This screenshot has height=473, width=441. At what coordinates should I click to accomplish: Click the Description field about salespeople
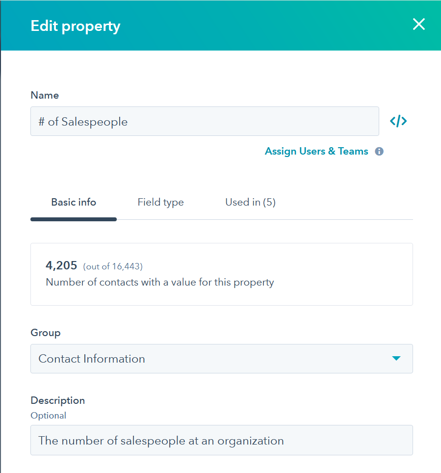click(x=221, y=440)
